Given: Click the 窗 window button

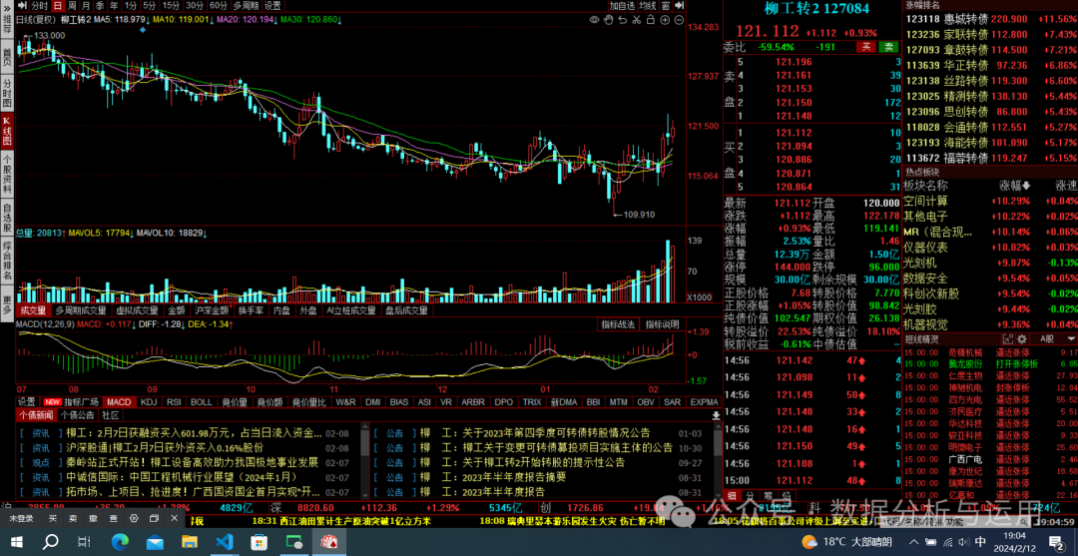Looking at the screenshot, I should coord(666,6).
